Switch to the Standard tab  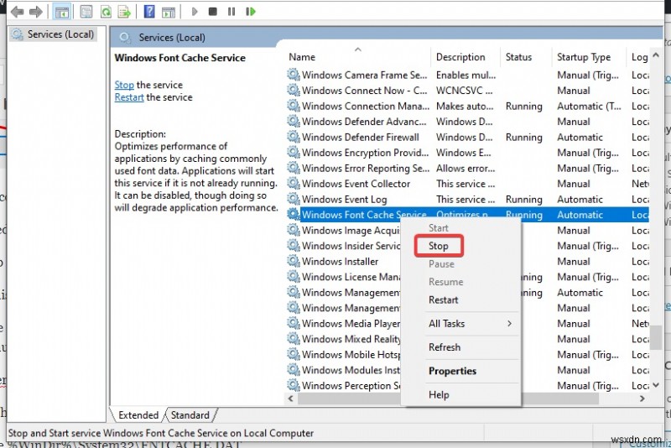(x=190, y=415)
